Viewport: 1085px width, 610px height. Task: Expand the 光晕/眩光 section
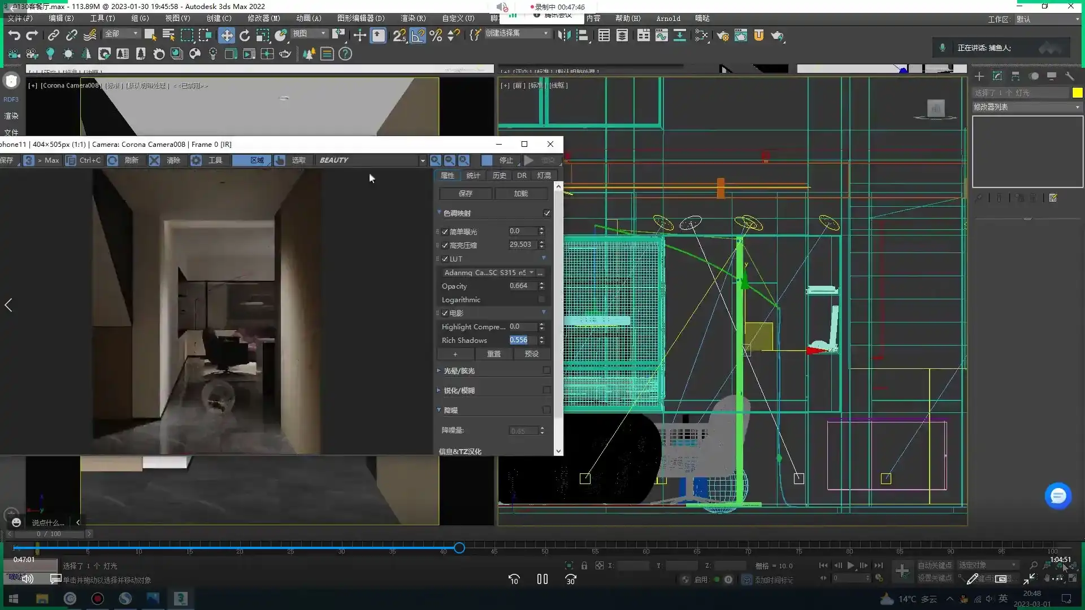coord(459,371)
